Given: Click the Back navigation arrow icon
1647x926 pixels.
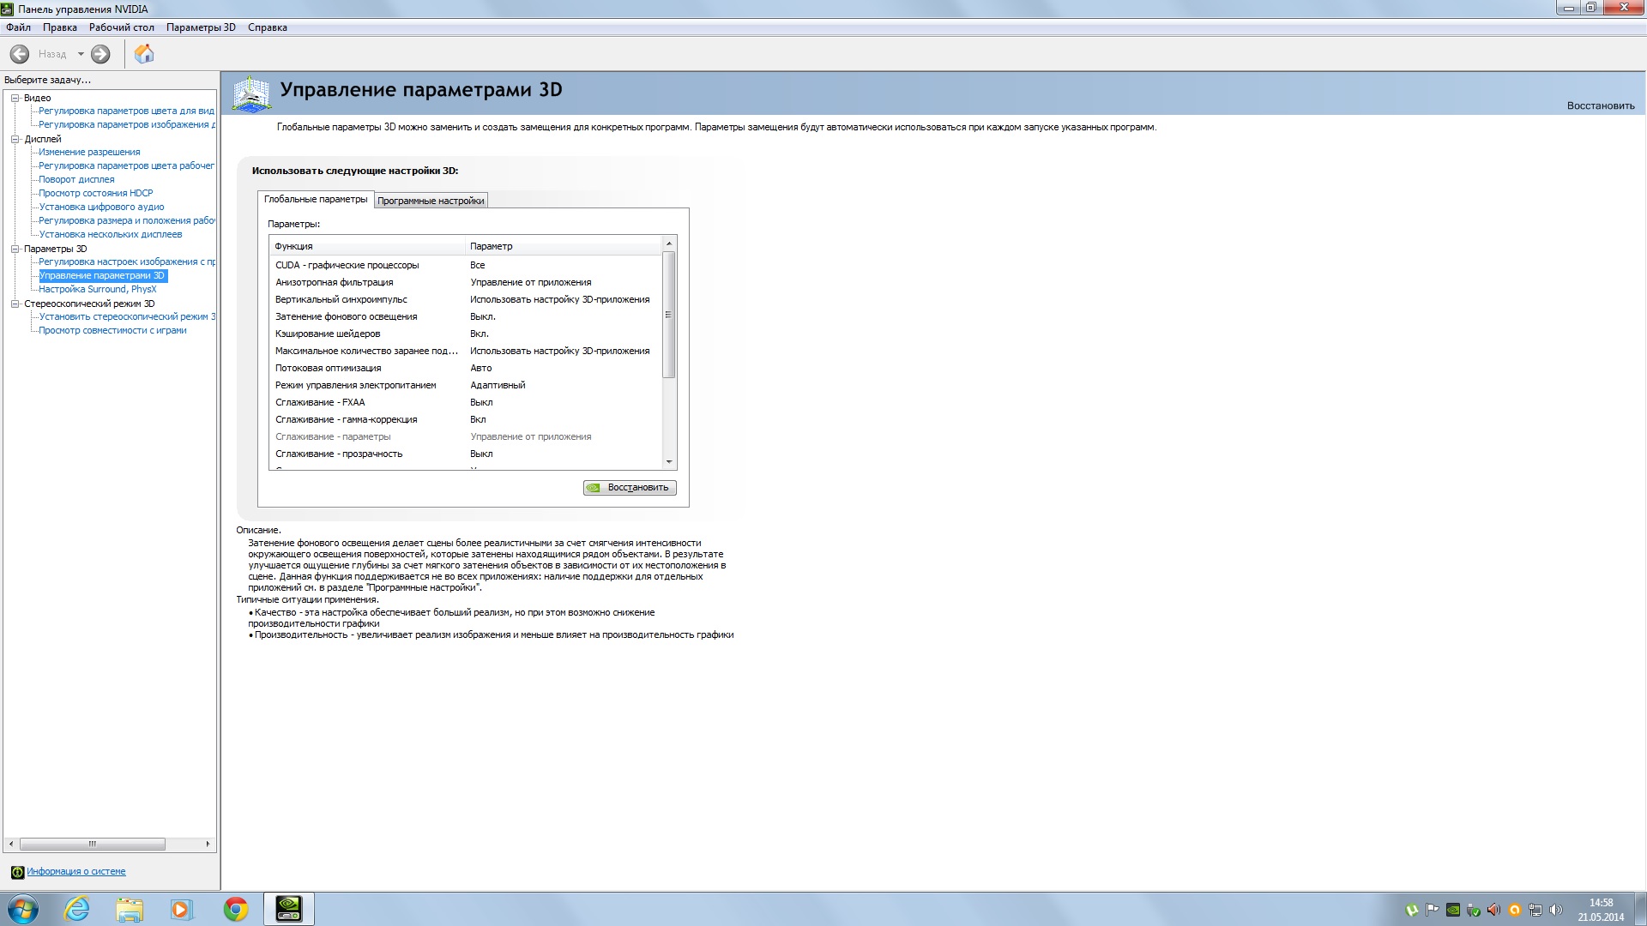Looking at the screenshot, I should point(20,54).
